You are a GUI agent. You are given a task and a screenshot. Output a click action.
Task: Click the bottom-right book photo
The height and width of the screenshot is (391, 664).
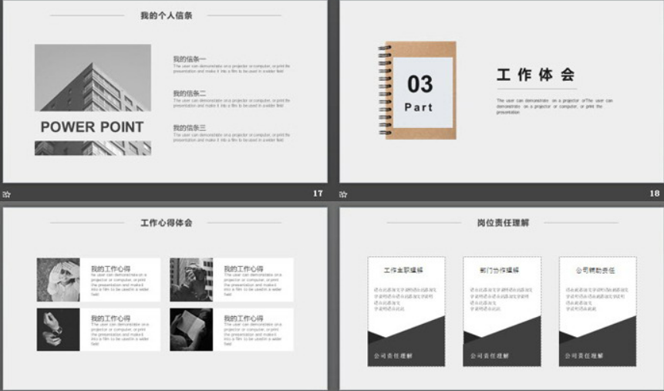pos(191,329)
